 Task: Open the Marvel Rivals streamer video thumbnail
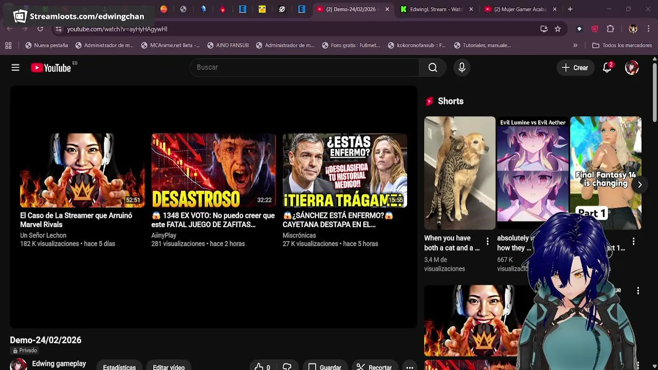[x=82, y=171]
